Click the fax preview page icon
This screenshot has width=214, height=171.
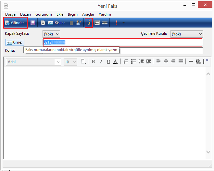[x=43, y=23]
